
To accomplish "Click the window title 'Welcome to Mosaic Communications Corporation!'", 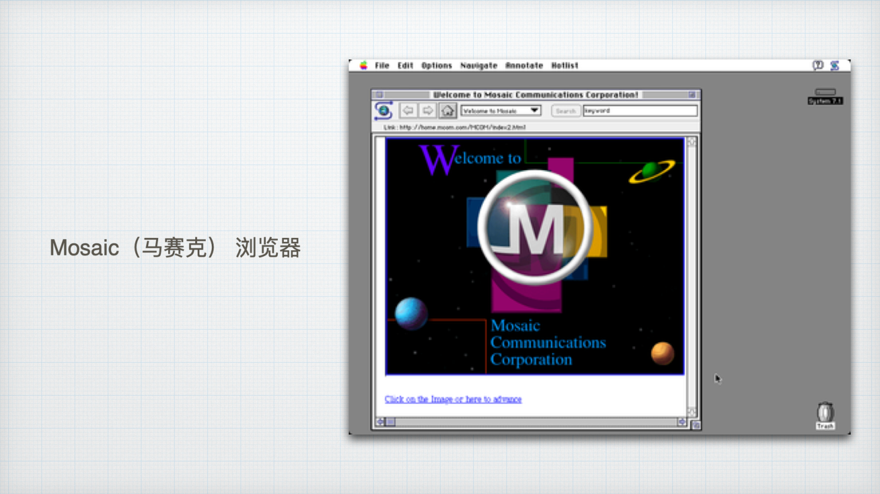I will point(536,95).
